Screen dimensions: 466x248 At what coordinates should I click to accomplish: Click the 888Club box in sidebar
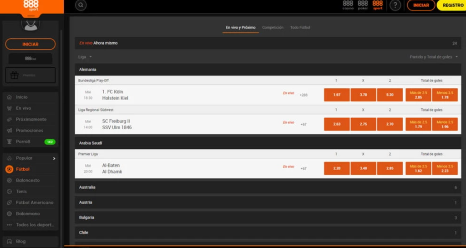pos(30,59)
